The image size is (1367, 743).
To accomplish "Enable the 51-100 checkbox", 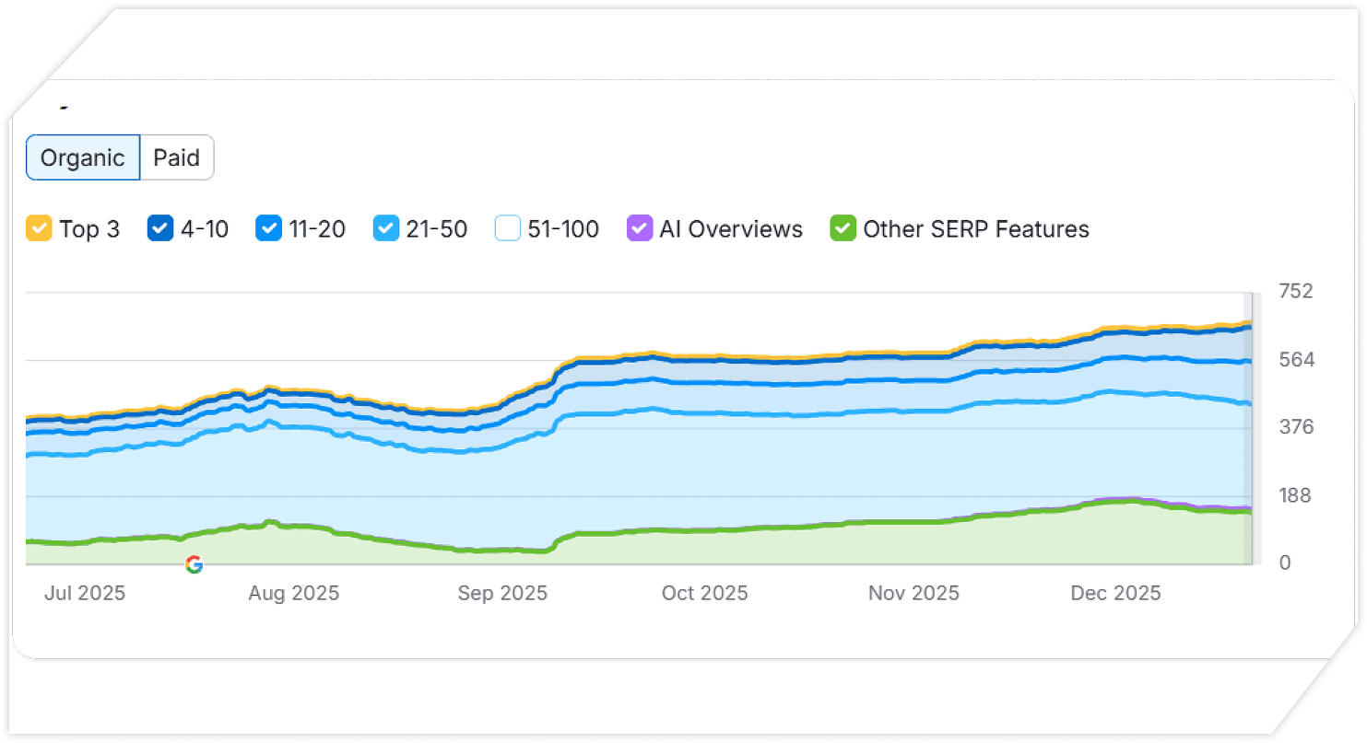I will point(508,228).
